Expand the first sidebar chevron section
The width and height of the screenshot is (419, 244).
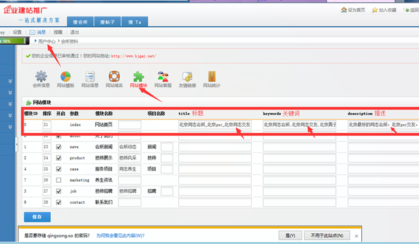[x=10, y=81]
